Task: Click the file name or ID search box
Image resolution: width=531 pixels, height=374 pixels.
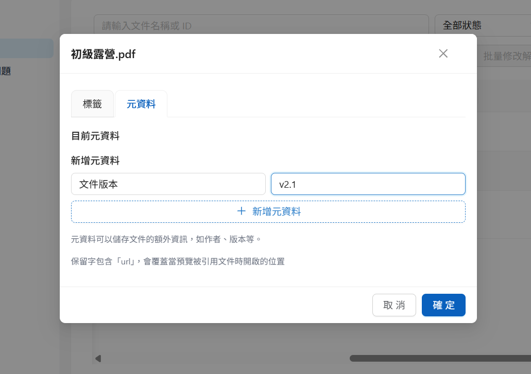Action: [x=261, y=25]
